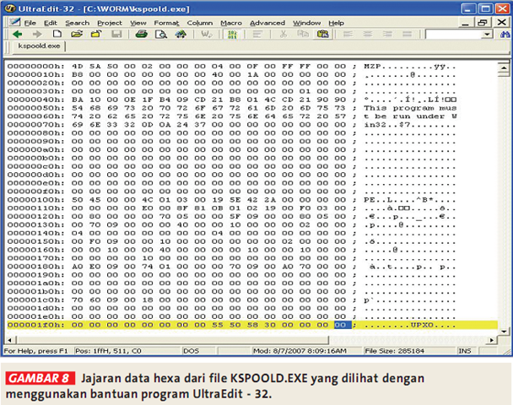Open the Window menu
Image resolution: width=513 pixels, height=405 pixels.
point(306,23)
